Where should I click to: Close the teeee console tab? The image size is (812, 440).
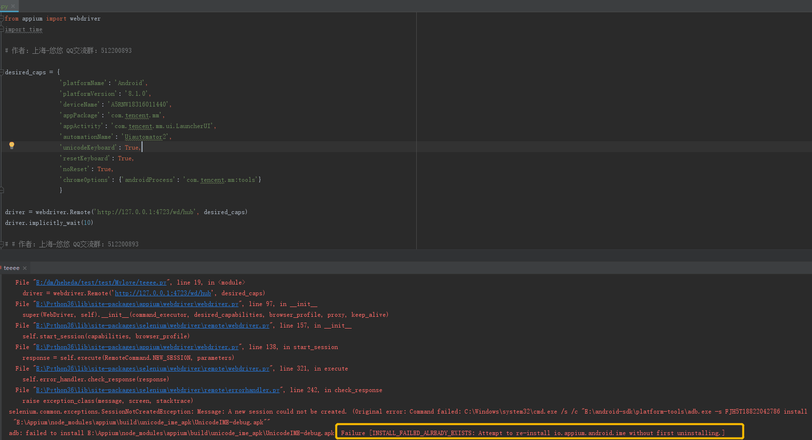(24, 268)
